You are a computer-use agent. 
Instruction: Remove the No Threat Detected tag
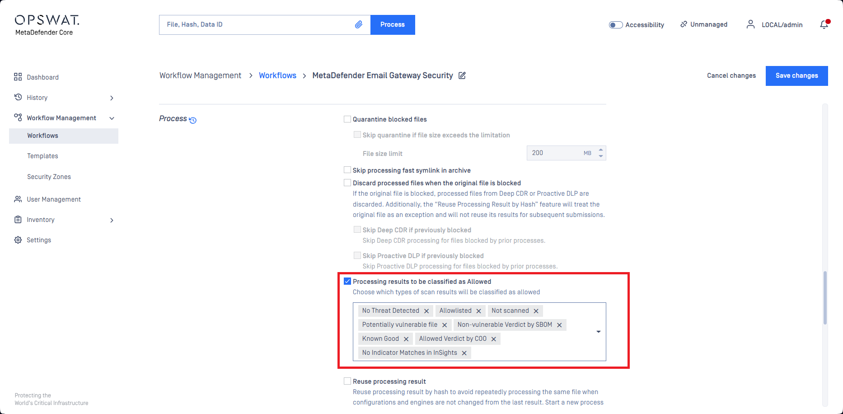426,311
